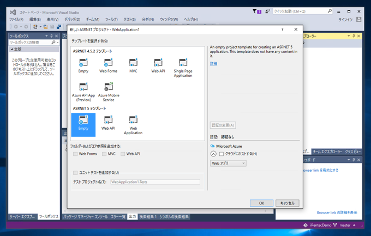Image resolution: width=371 pixels, height=236 pixels.
Task: Click the キャンセル button
Action: 287,203
